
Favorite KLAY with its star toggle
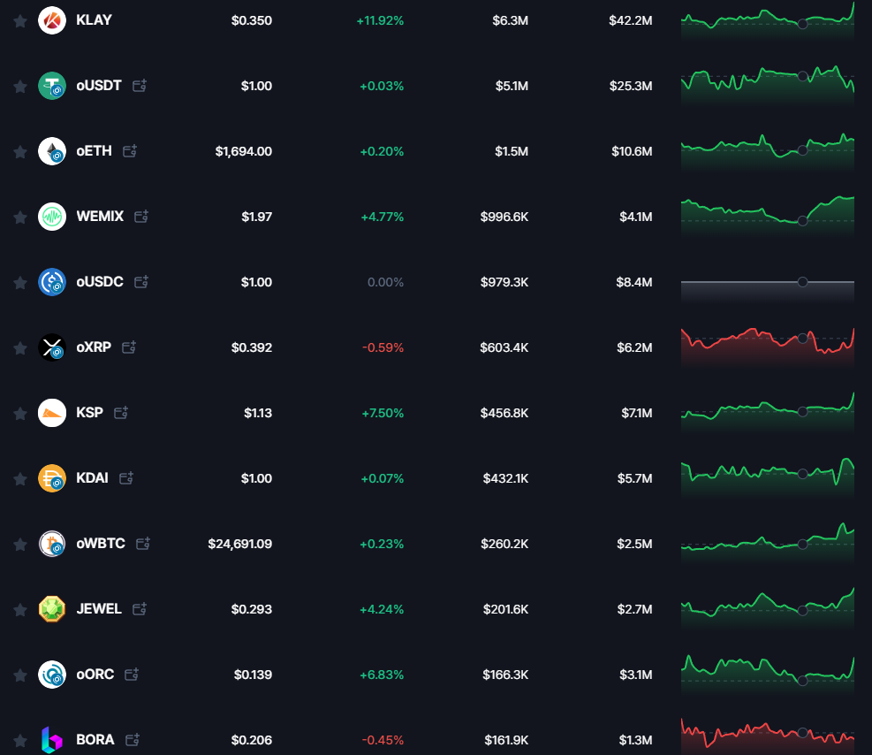click(20, 21)
